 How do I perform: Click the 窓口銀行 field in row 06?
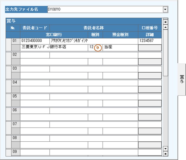(54, 117)
